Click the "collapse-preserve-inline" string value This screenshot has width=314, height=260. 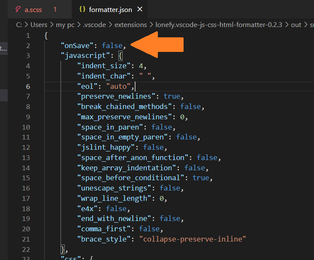click(x=193, y=239)
